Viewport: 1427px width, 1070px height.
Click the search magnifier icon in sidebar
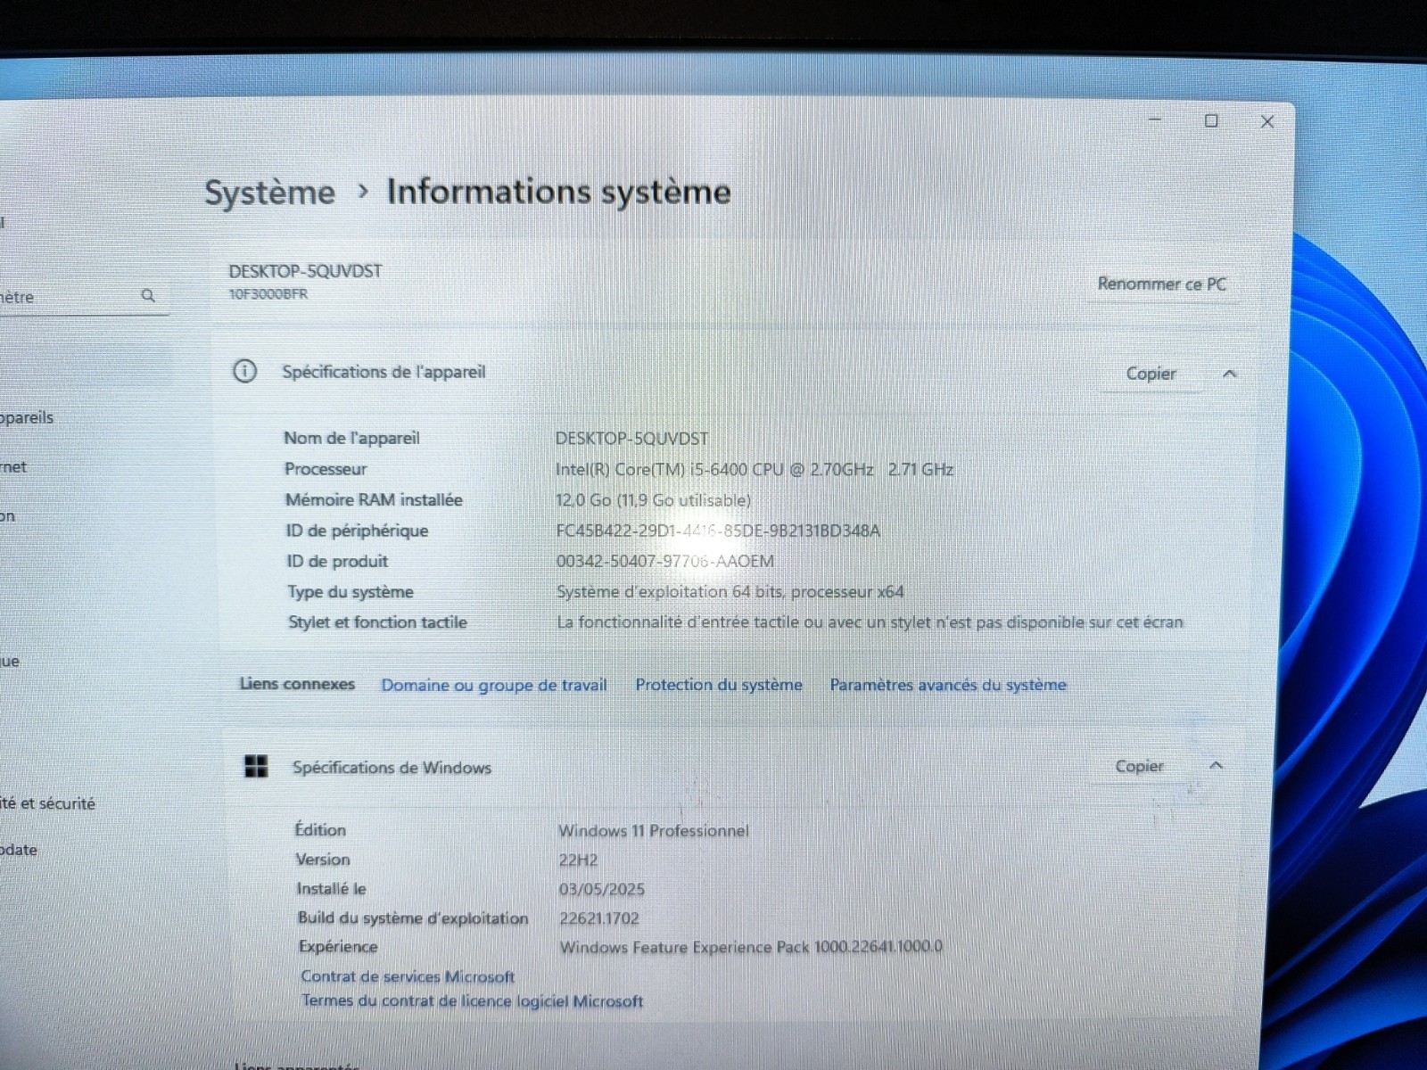148,295
